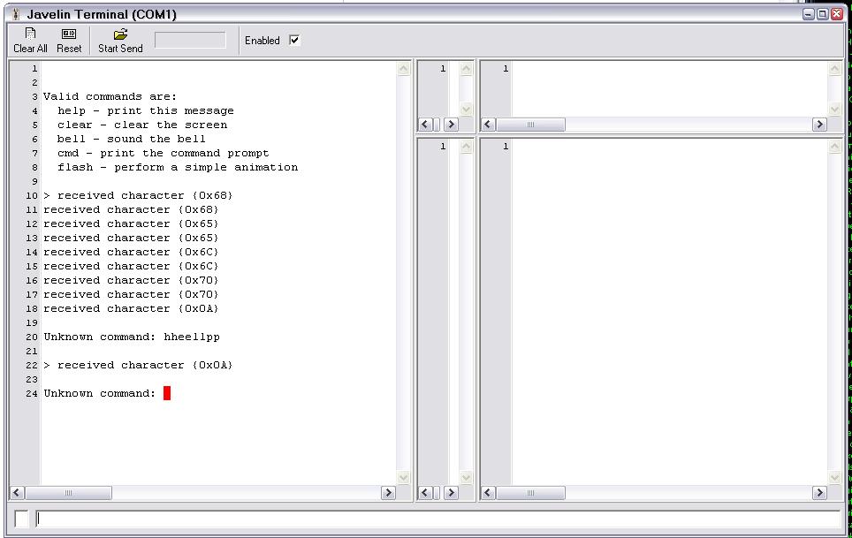Click the horizontal scrollbar thumb of the terminal pane
The width and height of the screenshot is (852, 538).
pyautogui.click(x=68, y=493)
